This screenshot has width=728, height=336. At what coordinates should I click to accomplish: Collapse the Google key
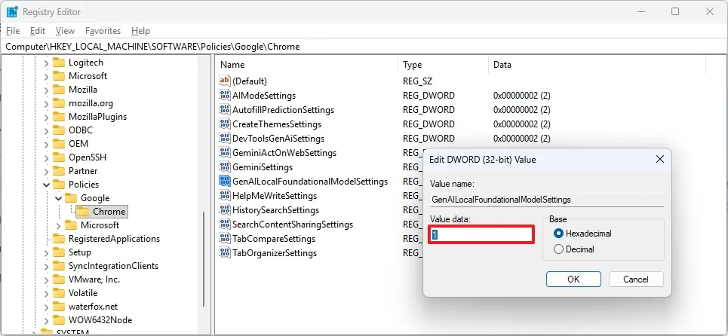[x=58, y=198]
